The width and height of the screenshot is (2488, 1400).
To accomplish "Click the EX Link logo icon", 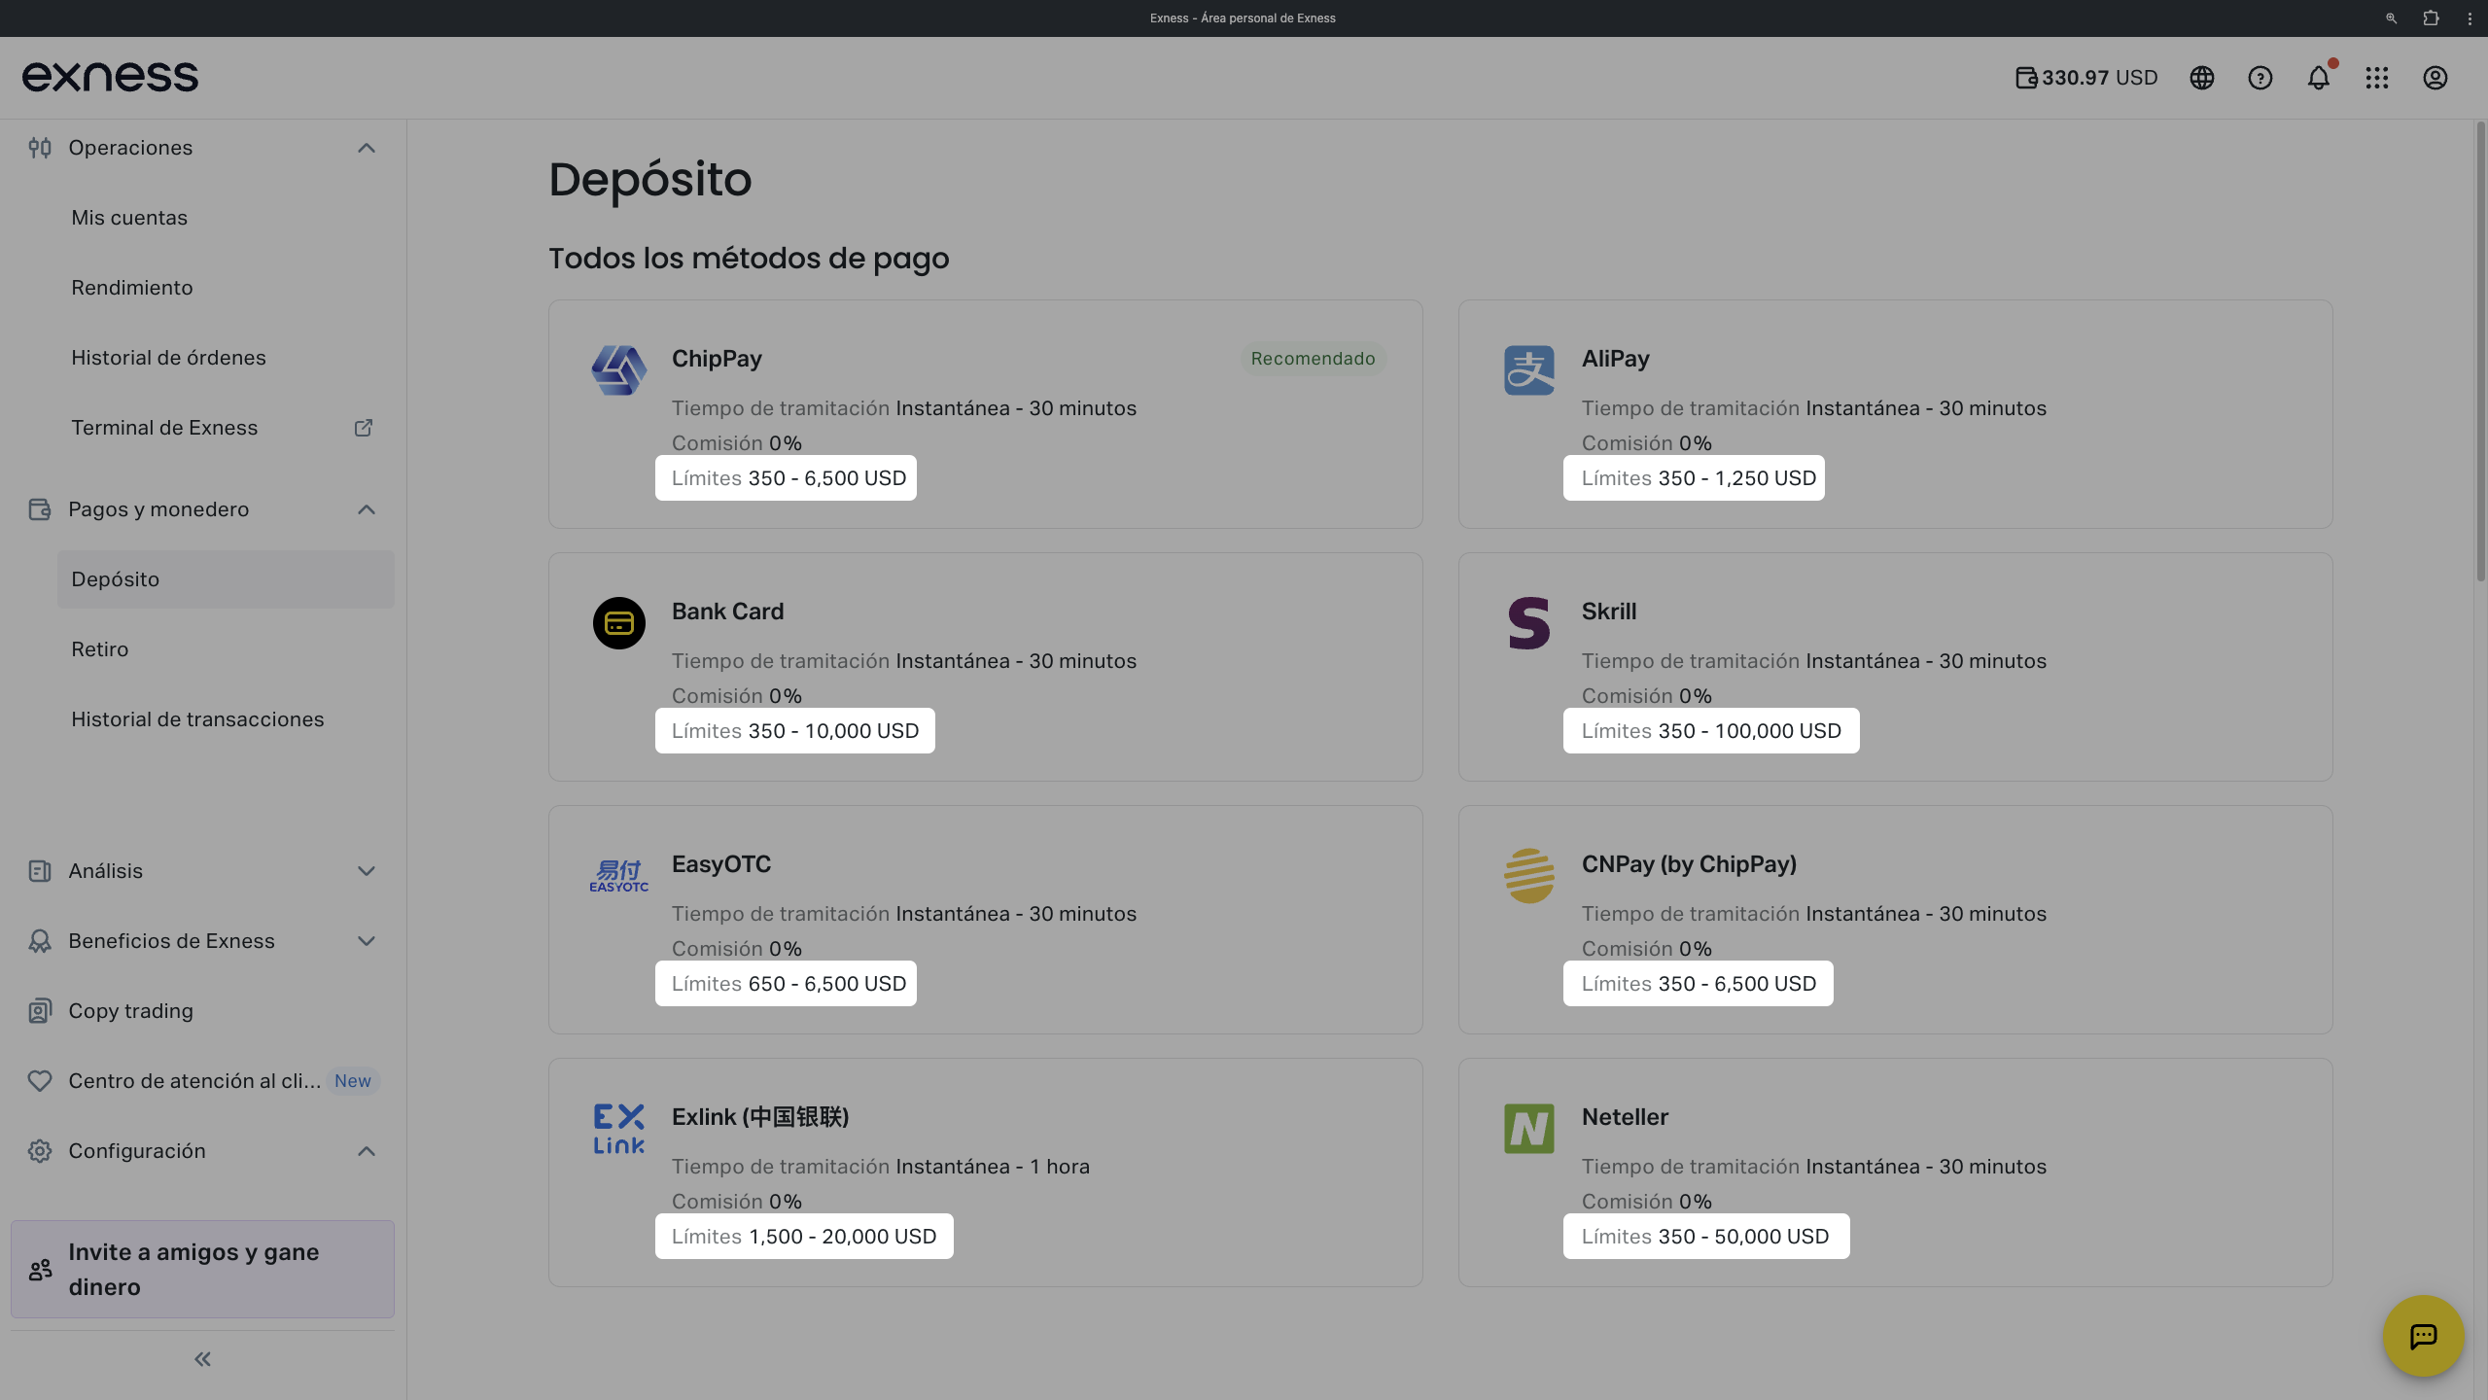I will (x=619, y=1129).
